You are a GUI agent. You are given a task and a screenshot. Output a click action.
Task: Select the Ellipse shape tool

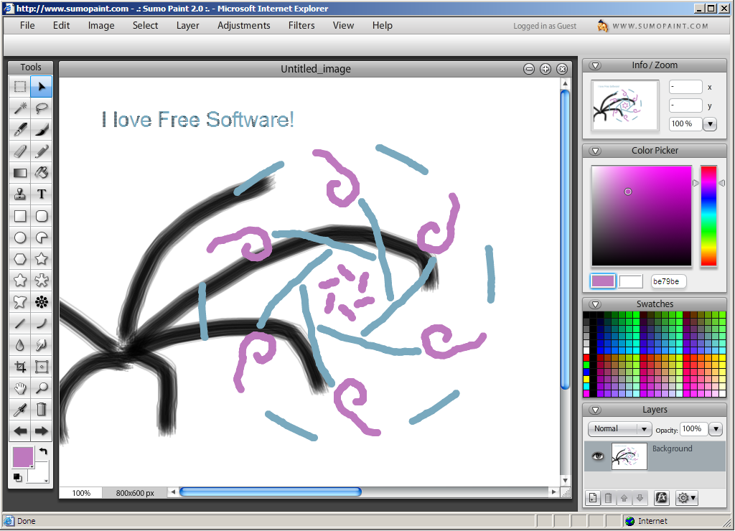click(19, 238)
